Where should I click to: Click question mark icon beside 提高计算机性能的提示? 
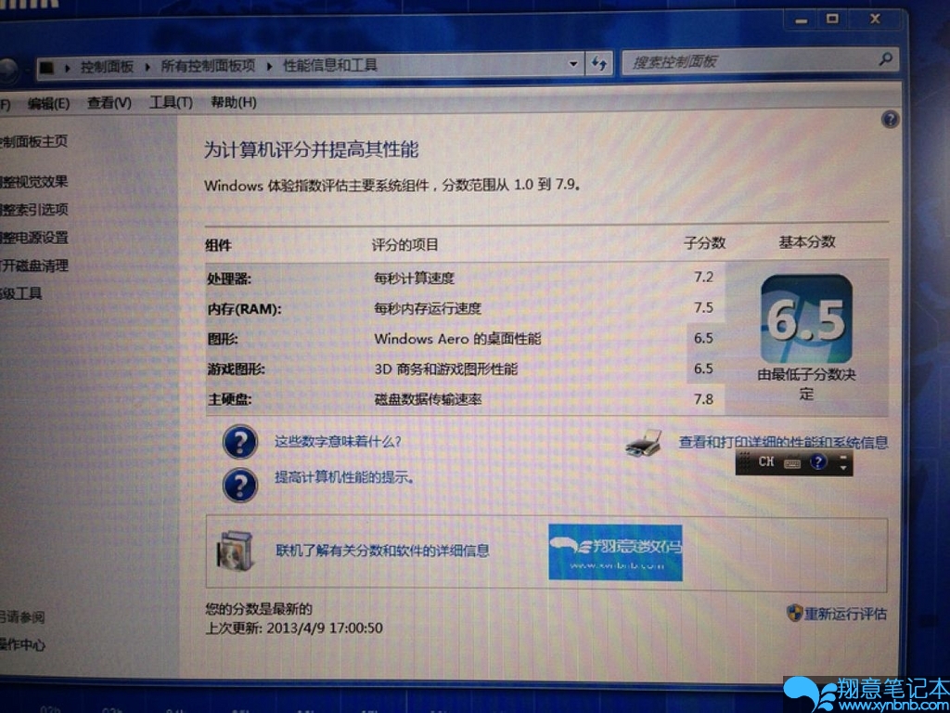tap(240, 484)
